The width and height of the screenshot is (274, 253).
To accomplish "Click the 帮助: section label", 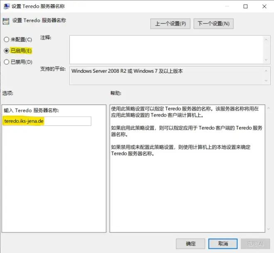I will tap(116, 93).
